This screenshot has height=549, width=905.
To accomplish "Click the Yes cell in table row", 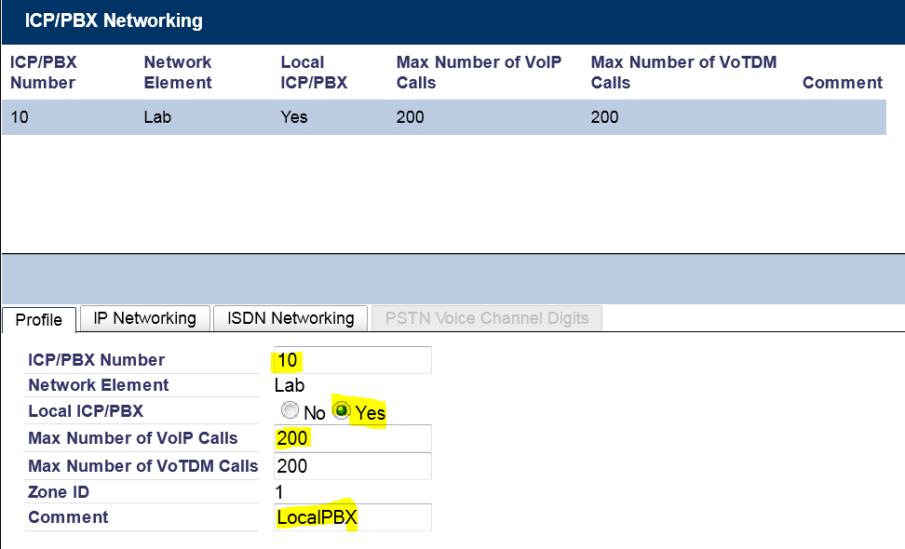I will point(294,117).
